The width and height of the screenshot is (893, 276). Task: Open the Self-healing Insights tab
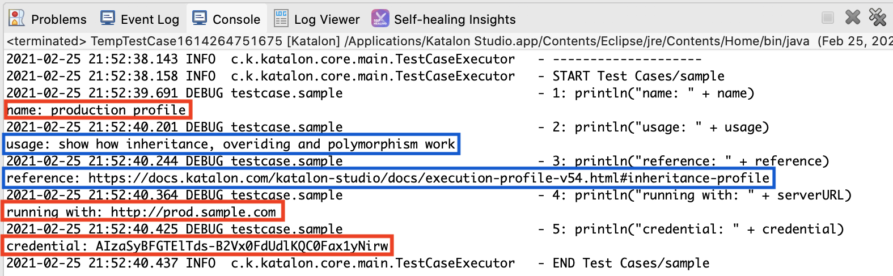point(455,19)
